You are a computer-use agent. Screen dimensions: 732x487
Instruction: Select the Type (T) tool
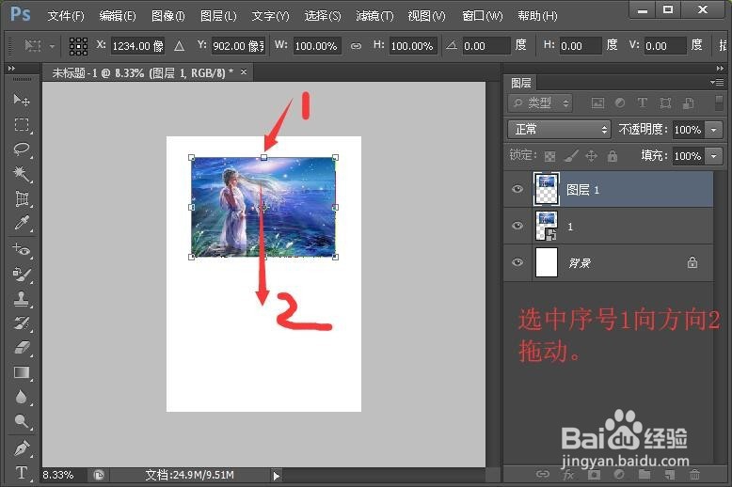[x=21, y=473]
